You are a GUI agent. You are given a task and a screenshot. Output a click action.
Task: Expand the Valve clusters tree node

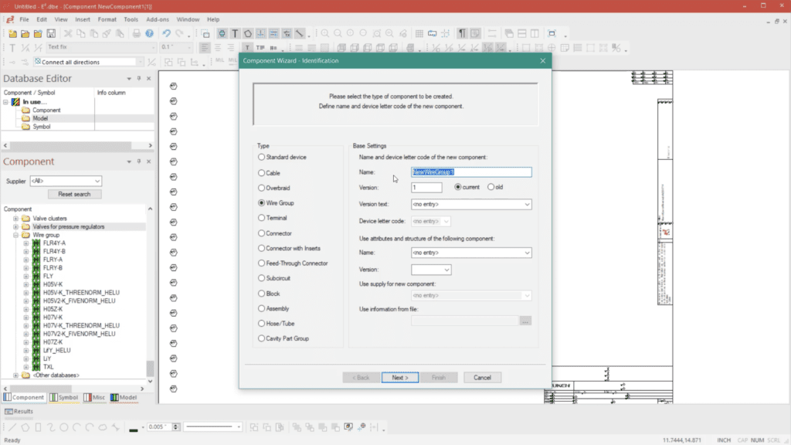(16, 219)
